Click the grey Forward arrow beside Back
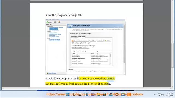This screenshot has width=175, height=98. pos(55,22)
